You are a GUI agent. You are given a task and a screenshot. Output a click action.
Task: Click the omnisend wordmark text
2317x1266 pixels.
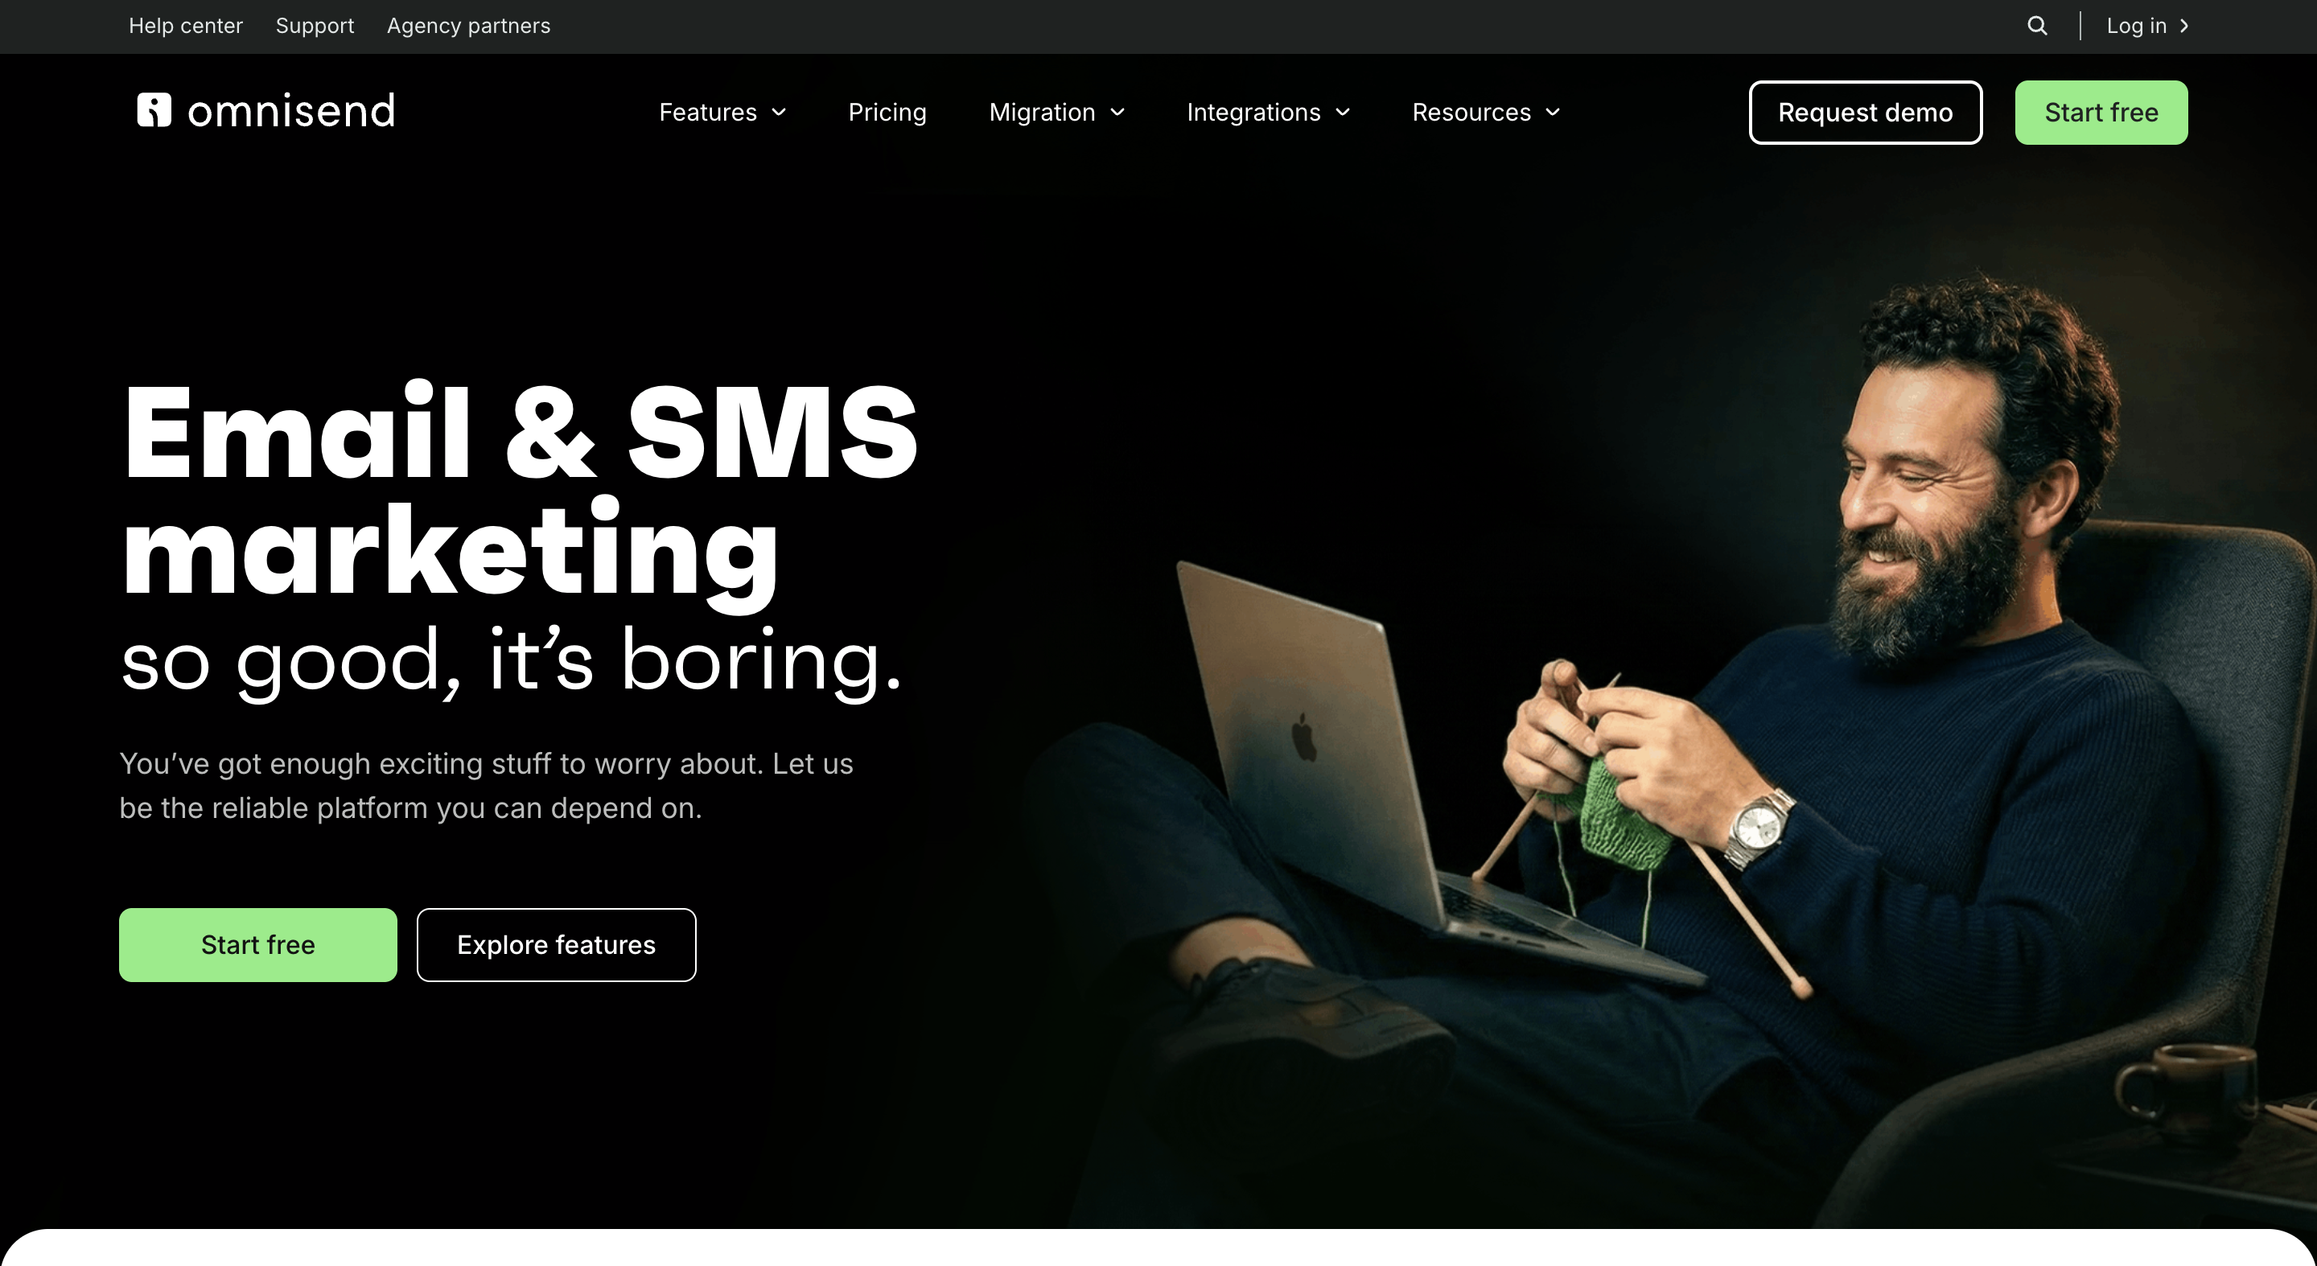click(x=291, y=111)
